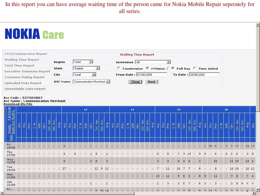Click the Thu 27/08 row label

pos(11,154)
